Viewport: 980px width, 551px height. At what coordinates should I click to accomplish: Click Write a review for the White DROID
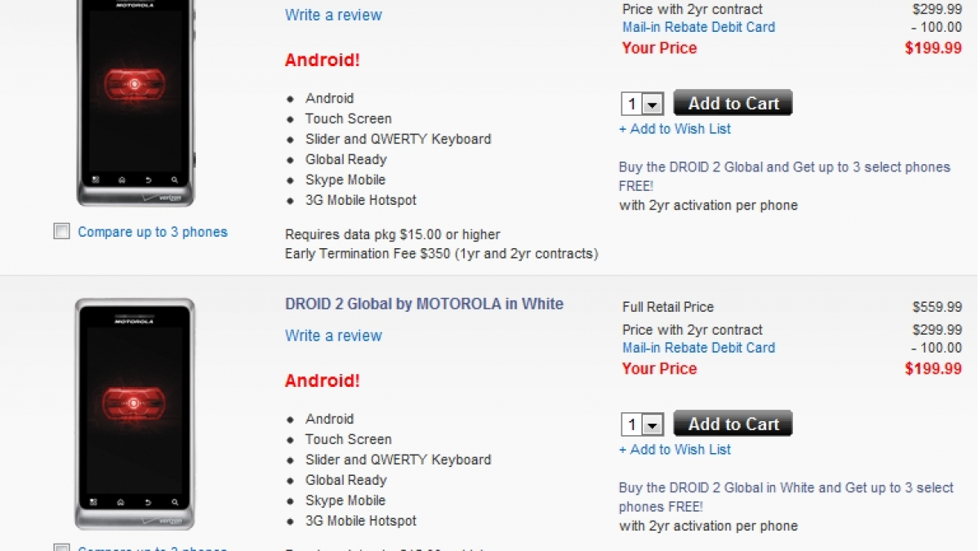tap(333, 335)
